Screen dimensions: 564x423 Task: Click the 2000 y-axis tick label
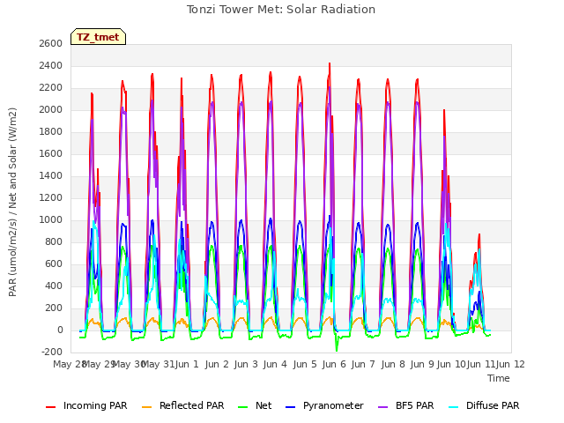[x=51, y=109]
